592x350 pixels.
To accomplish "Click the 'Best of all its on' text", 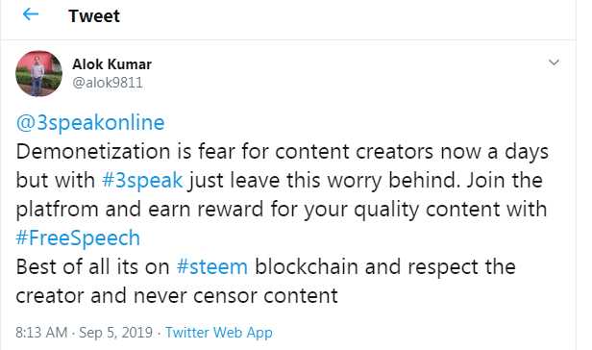I will [x=92, y=266].
